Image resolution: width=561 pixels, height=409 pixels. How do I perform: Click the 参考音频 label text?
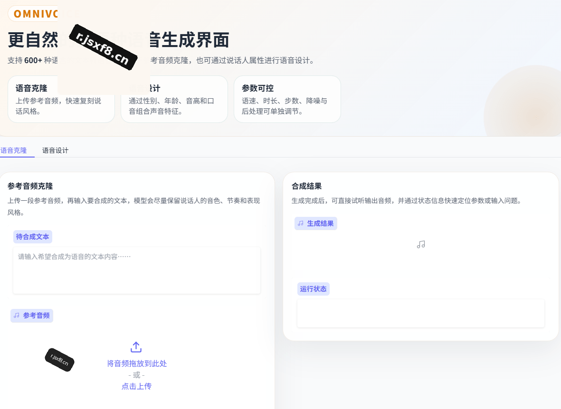point(37,316)
